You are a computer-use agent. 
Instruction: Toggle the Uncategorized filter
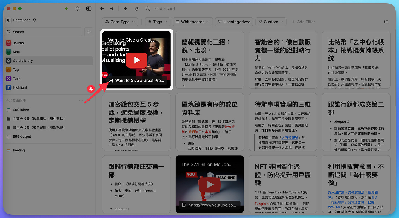[x=234, y=22]
